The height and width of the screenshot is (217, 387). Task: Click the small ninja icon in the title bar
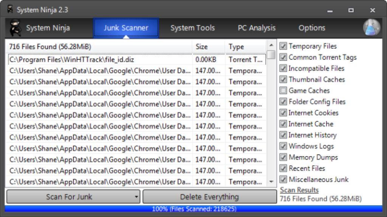[x=10, y=9]
